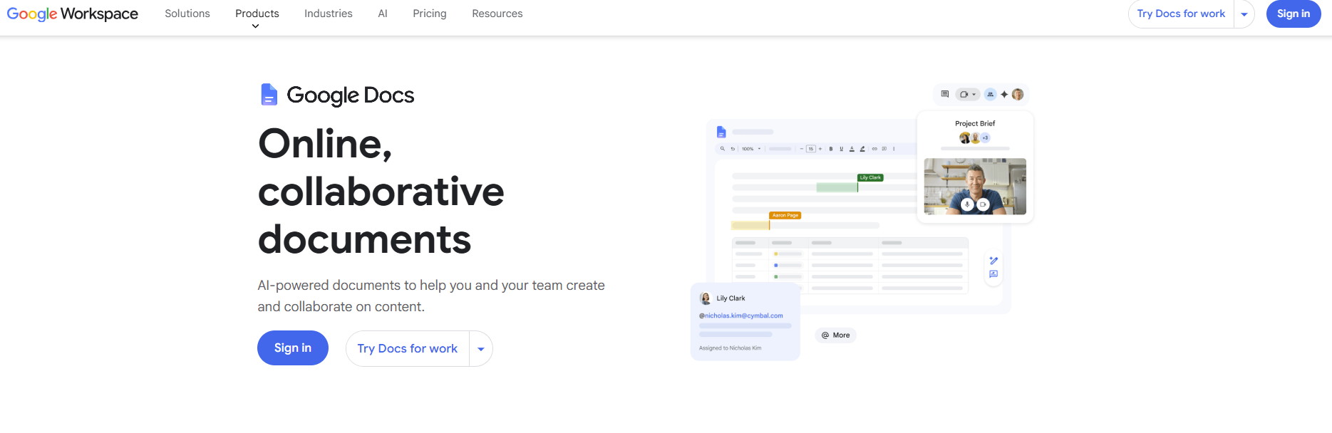Click the bold B icon in mock toolbar
This screenshot has height=433, width=1332.
pyautogui.click(x=831, y=149)
